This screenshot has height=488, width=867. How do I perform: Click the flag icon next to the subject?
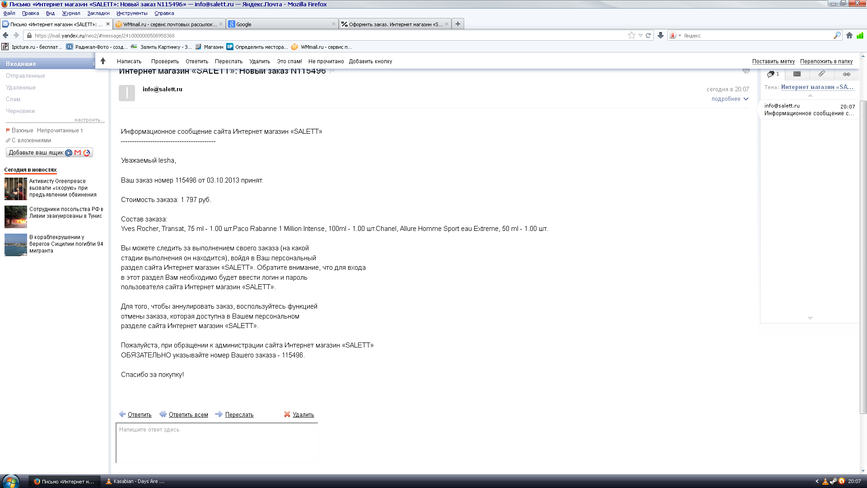coord(332,71)
